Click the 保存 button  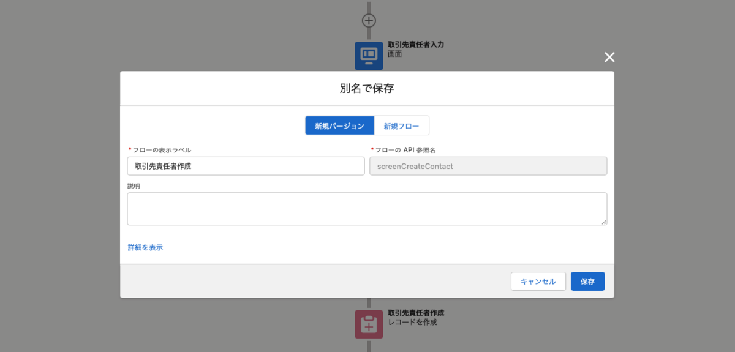tap(588, 282)
